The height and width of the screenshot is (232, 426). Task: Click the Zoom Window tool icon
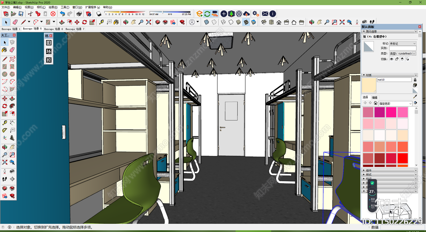click(x=334, y=22)
